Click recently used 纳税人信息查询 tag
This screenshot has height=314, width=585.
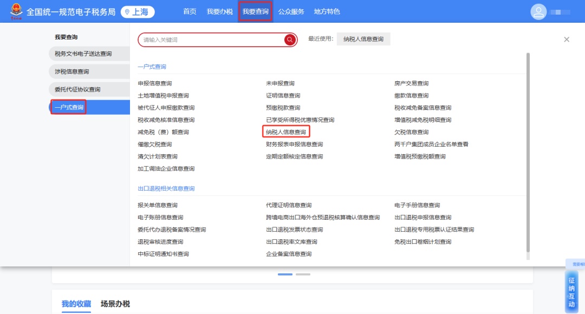click(x=363, y=39)
